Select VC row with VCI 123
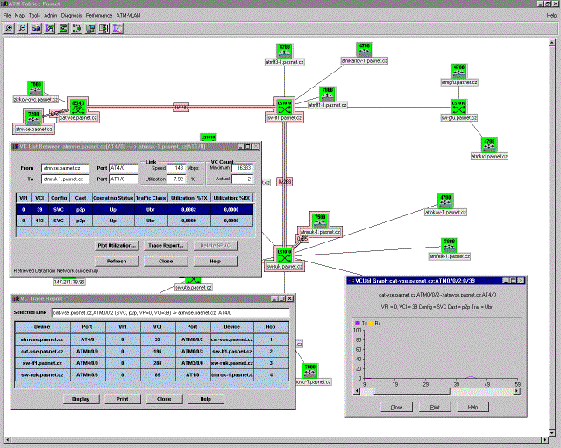Screen dimensions: 561x448 tap(134, 220)
